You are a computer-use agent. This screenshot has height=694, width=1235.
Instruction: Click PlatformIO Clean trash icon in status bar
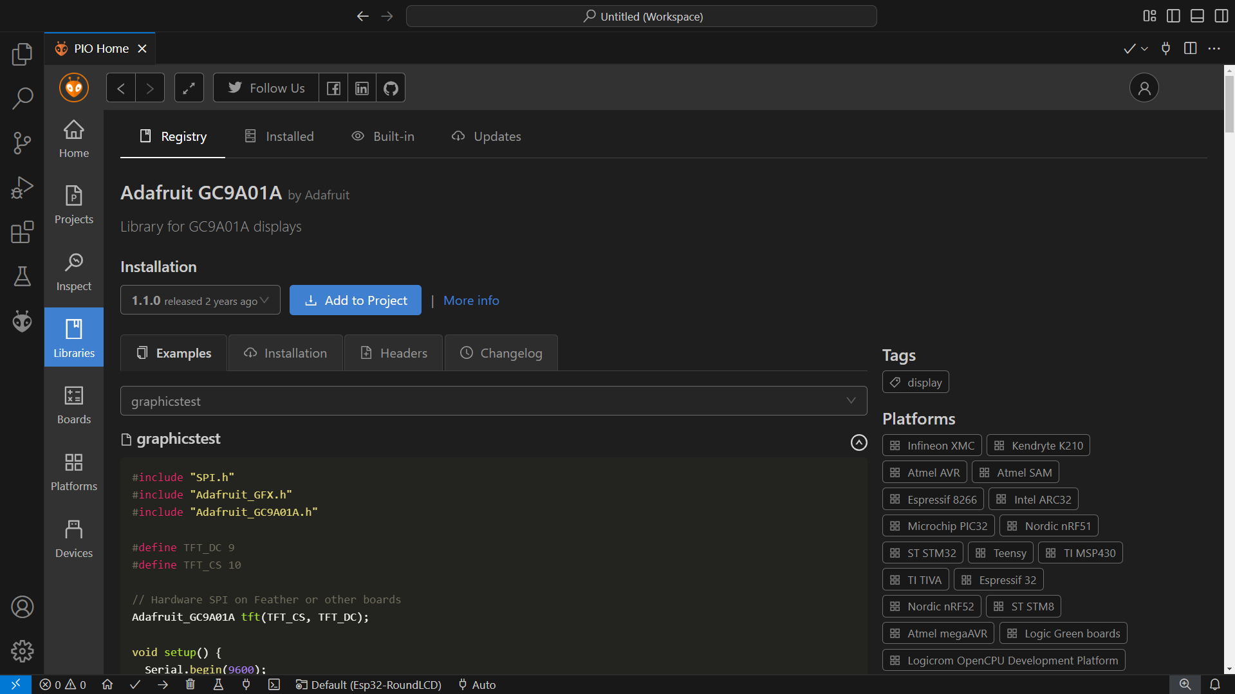click(190, 684)
